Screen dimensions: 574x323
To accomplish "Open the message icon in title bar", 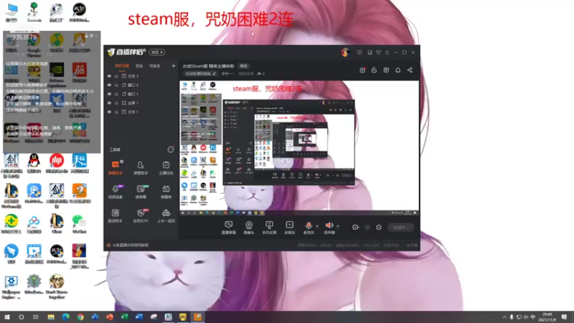I will point(359,52).
